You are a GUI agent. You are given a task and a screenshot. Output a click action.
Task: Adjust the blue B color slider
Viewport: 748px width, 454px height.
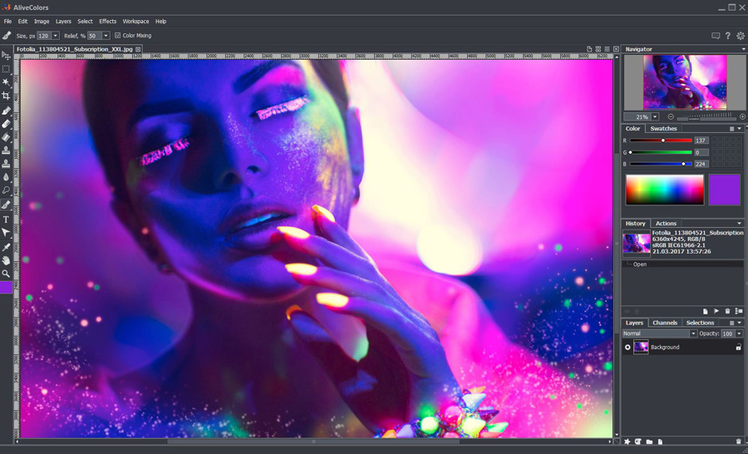[661, 164]
